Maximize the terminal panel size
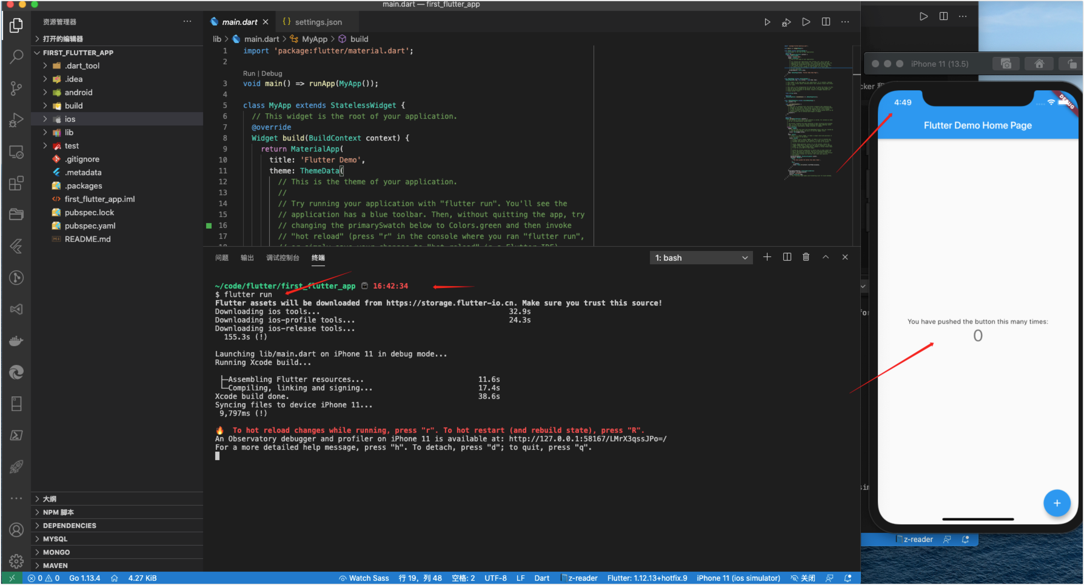Image resolution: width=1084 pixels, height=585 pixels. [x=826, y=257]
